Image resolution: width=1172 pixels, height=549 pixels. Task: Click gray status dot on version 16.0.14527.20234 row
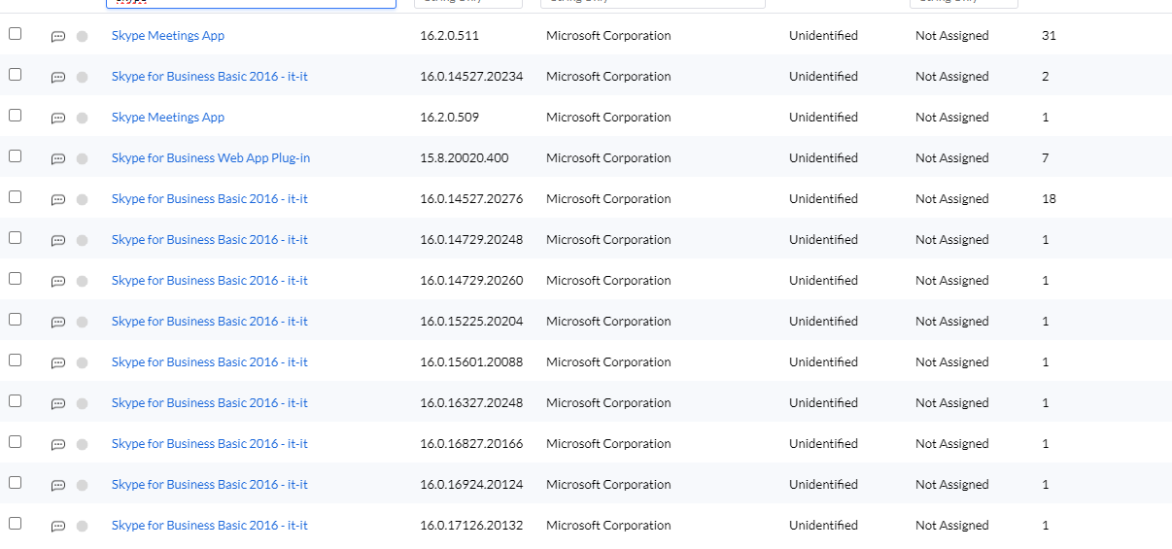click(82, 77)
